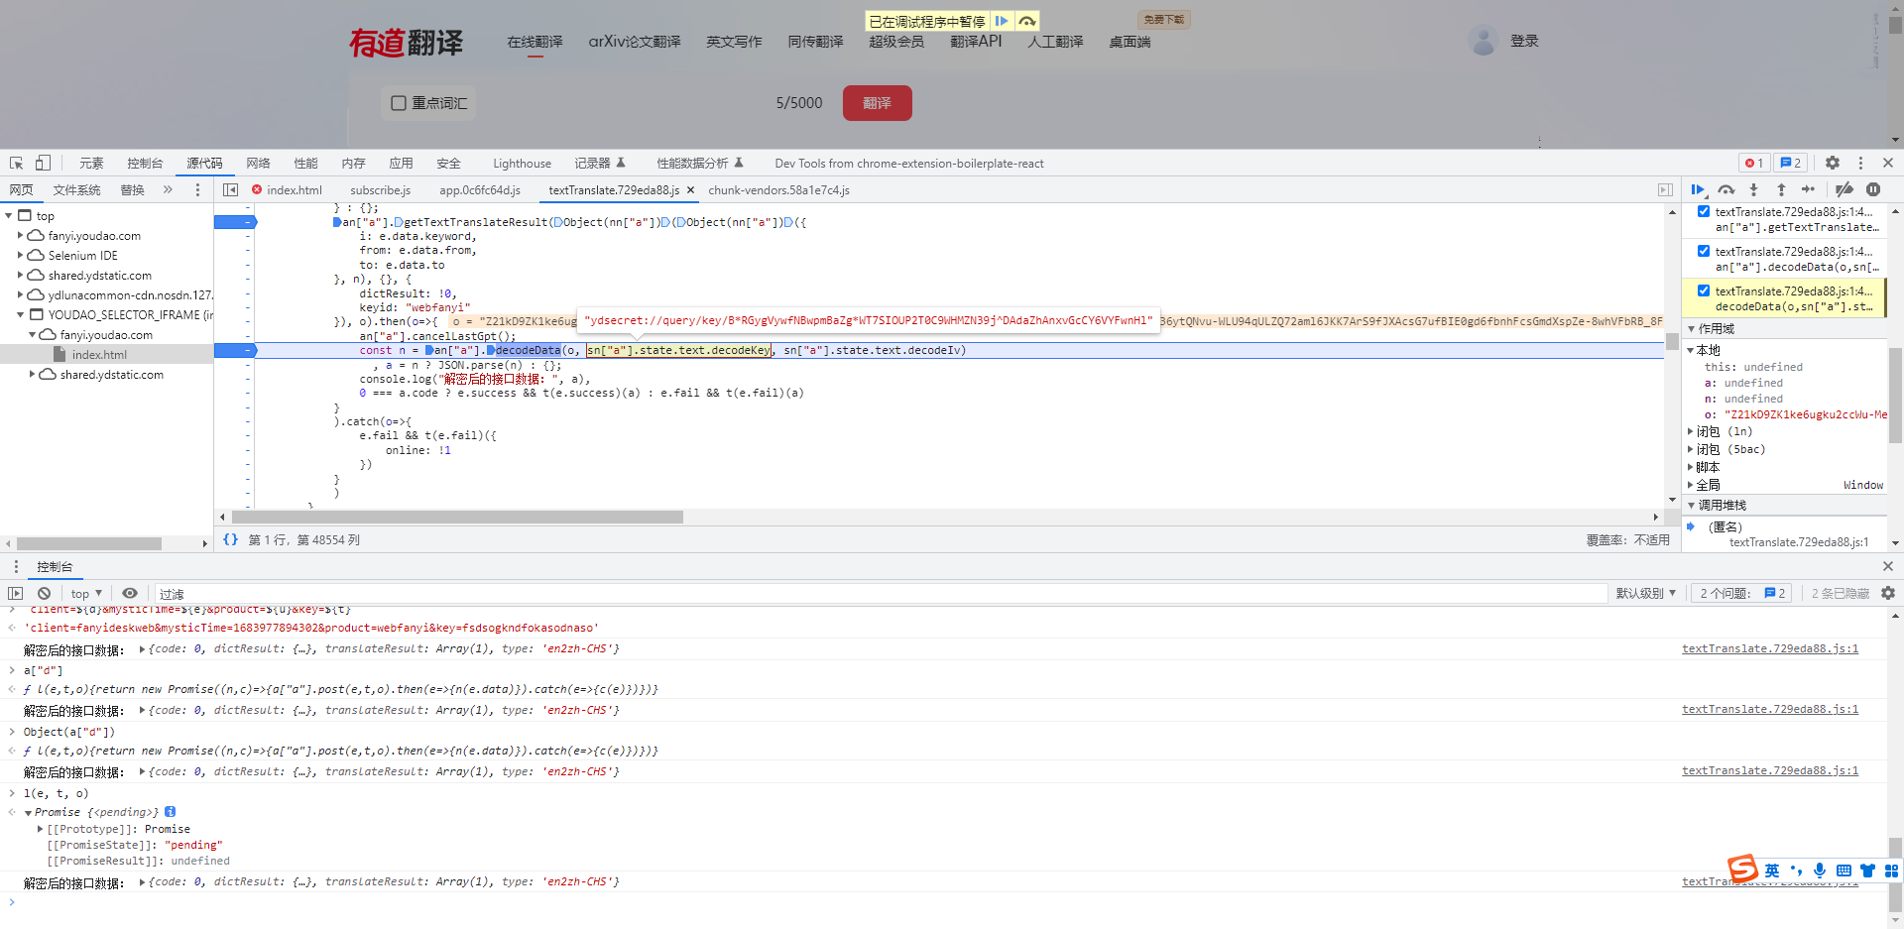Toggle pause on exceptions icon

click(x=1873, y=189)
